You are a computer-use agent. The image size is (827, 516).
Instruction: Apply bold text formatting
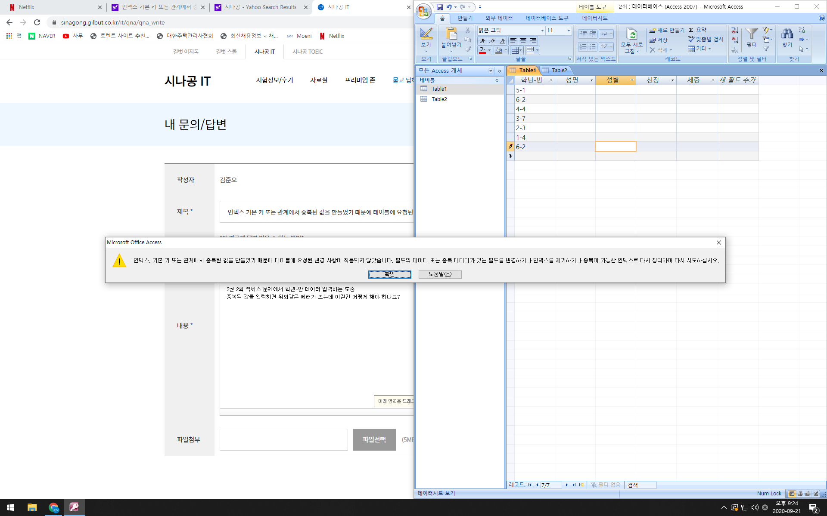(x=482, y=41)
